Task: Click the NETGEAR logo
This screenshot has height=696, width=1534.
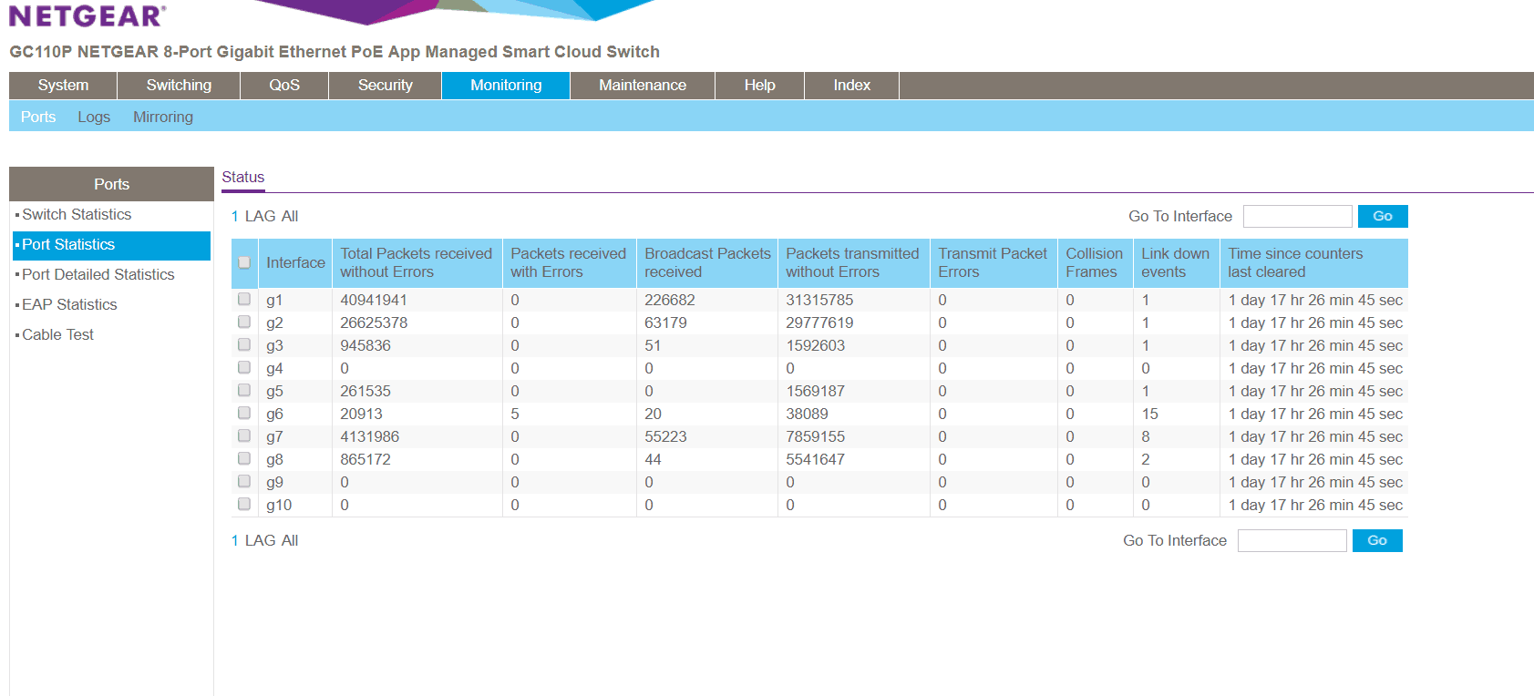Action: [x=88, y=15]
